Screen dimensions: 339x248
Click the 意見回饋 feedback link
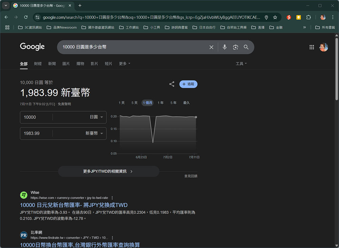pos(191,176)
